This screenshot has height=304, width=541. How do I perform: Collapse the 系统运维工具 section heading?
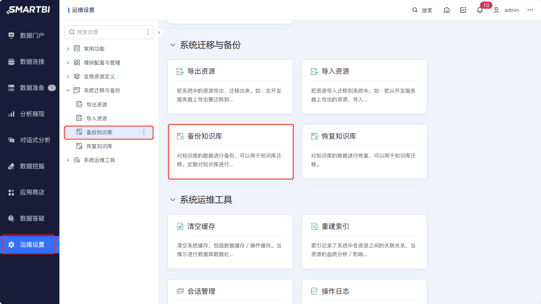[172, 200]
